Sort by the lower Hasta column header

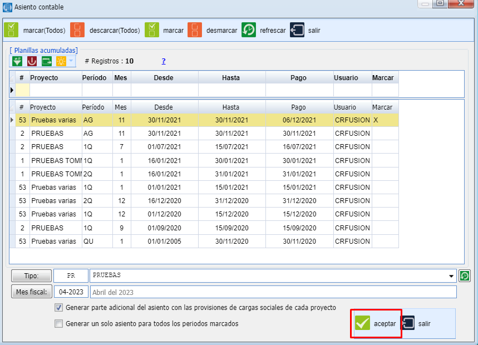coord(232,107)
